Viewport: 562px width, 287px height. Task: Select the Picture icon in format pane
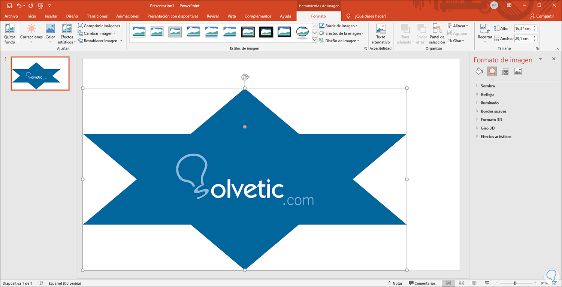(x=518, y=72)
